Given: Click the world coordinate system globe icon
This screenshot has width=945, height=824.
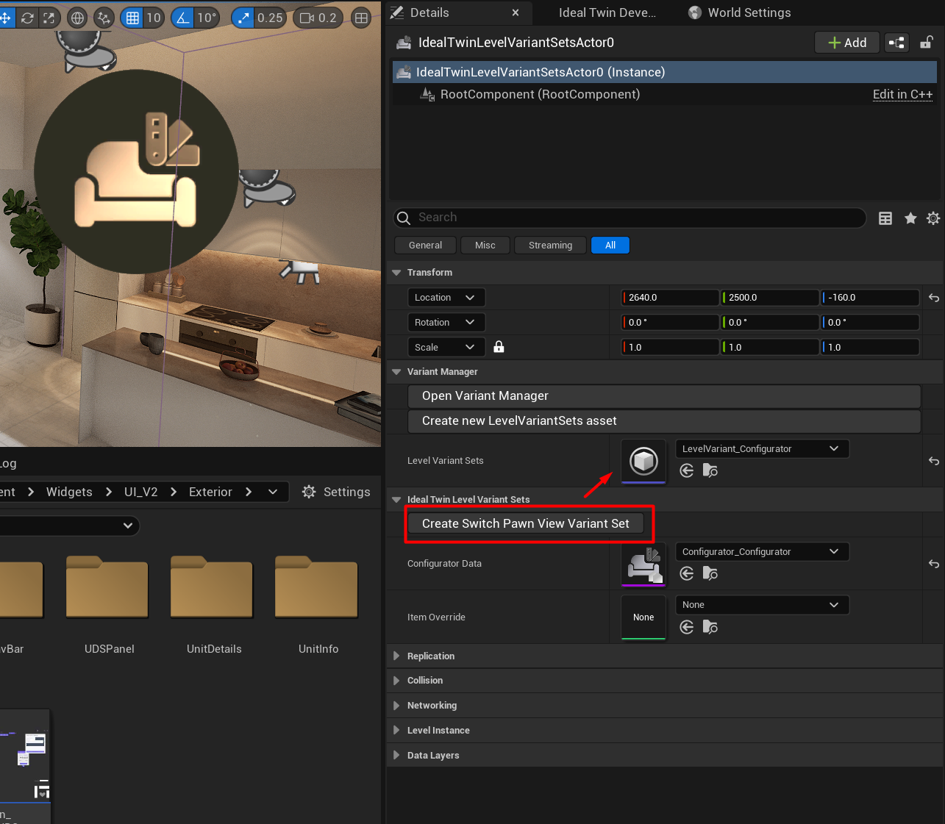Looking at the screenshot, I should [77, 18].
